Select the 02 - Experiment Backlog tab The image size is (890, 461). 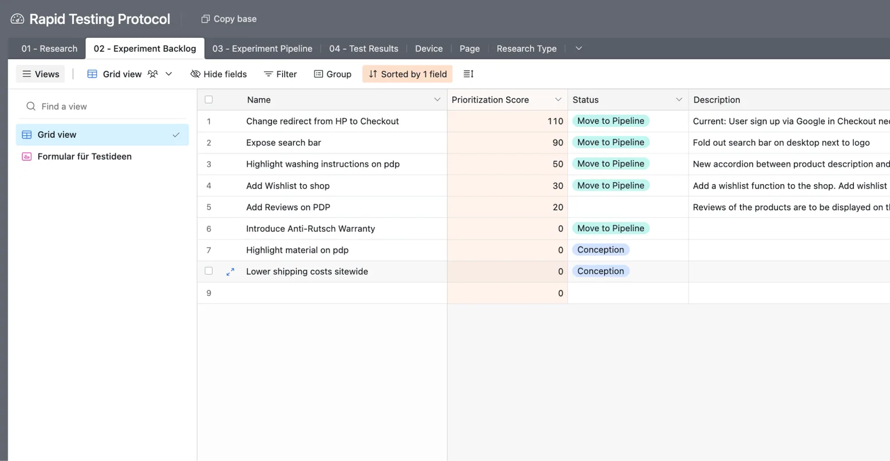point(145,48)
